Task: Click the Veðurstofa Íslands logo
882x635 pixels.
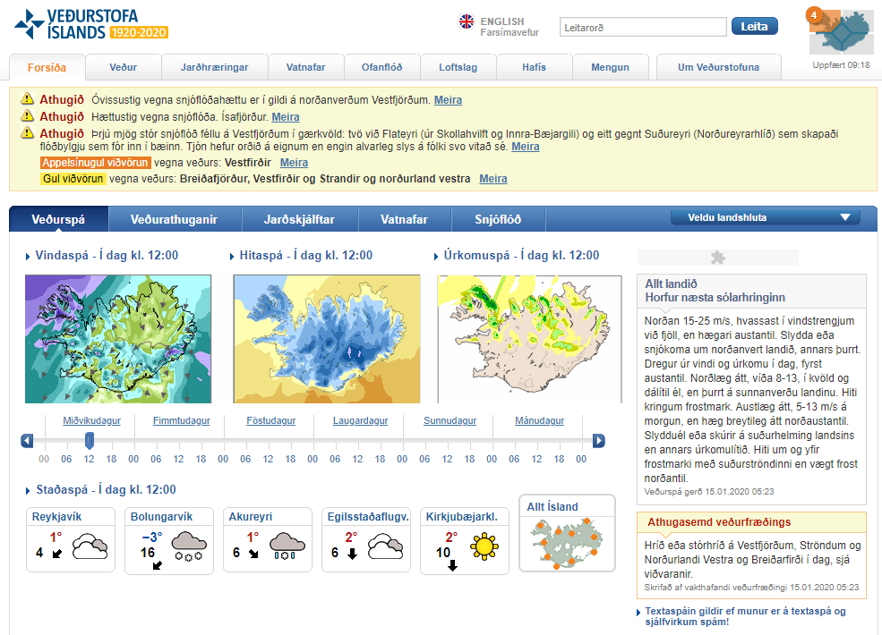Action: click(x=90, y=25)
